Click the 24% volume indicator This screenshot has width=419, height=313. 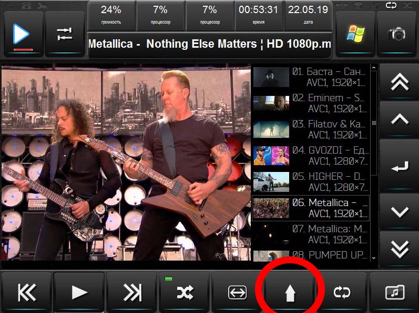[111, 15]
